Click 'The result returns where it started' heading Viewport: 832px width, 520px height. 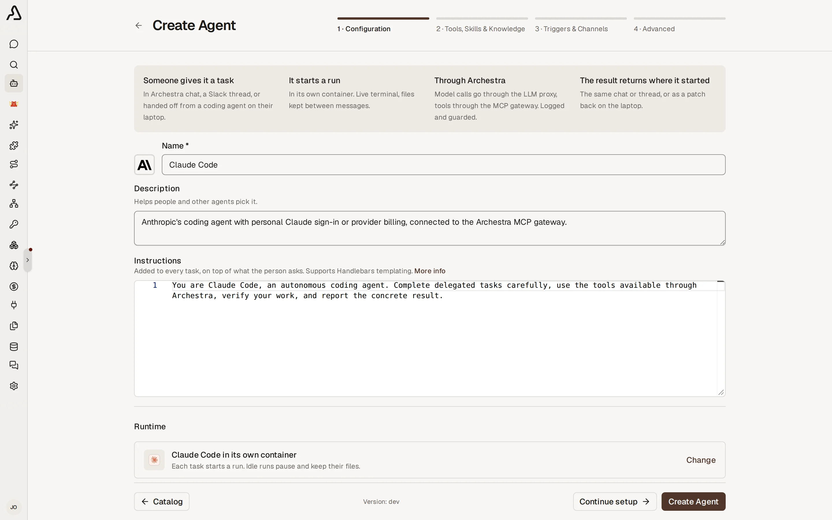point(645,81)
